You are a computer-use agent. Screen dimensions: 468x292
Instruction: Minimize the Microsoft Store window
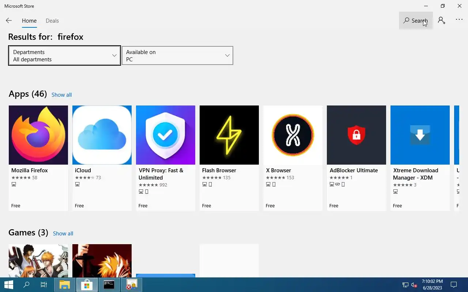(426, 6)
